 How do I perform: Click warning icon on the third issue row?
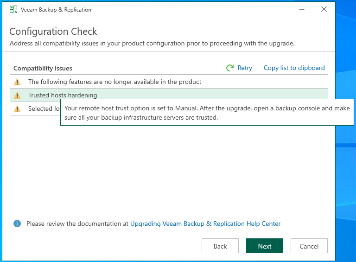coord(17,109)
